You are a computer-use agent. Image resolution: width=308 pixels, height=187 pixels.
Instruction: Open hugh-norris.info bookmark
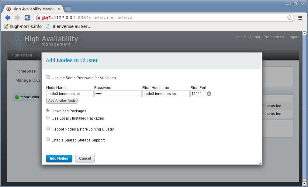pyautogui.click(x=23, y=26)
